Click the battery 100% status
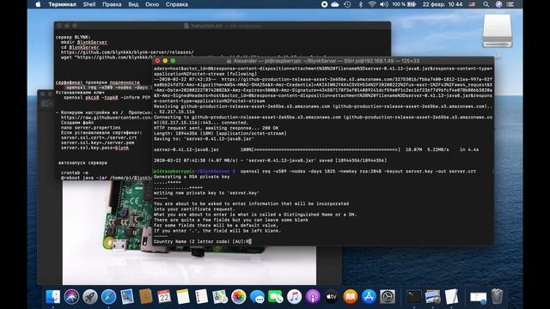The height and width of the screenshot is (309, 550). tap(404, 4)
